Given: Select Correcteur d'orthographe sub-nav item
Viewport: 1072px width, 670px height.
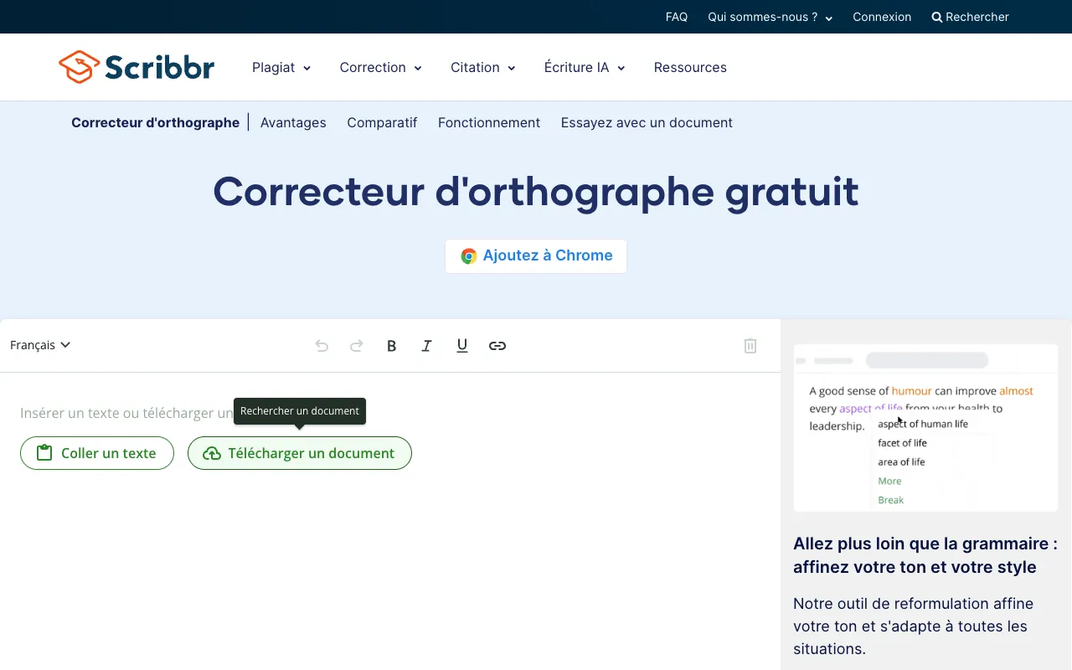Looking at the screenshot, I should [156, 122].
